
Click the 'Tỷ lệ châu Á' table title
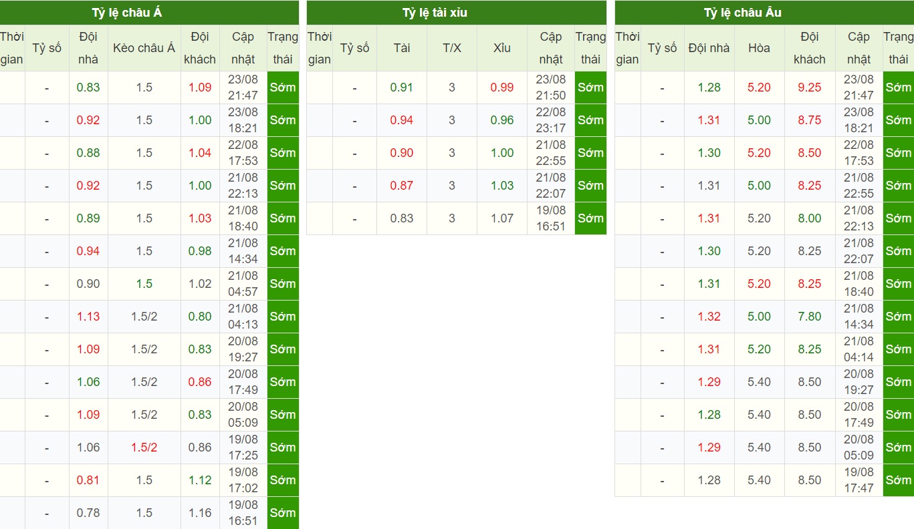pyautogui.click(x=127, y=13)
